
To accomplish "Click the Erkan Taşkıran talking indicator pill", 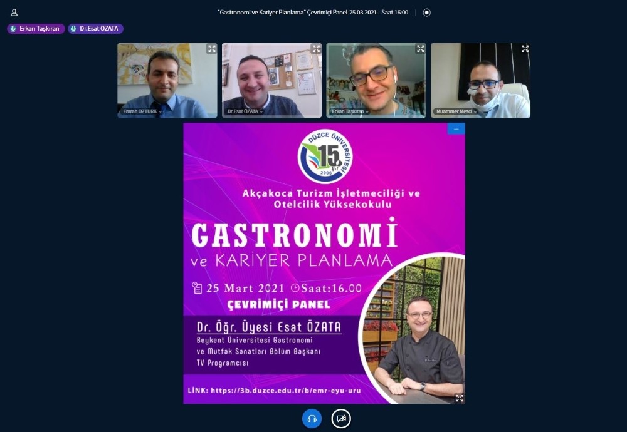I will (x=36, y=29).
